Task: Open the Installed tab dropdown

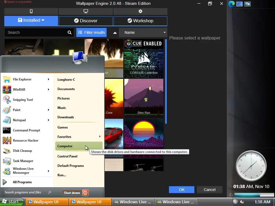Action: pos(31,20)
